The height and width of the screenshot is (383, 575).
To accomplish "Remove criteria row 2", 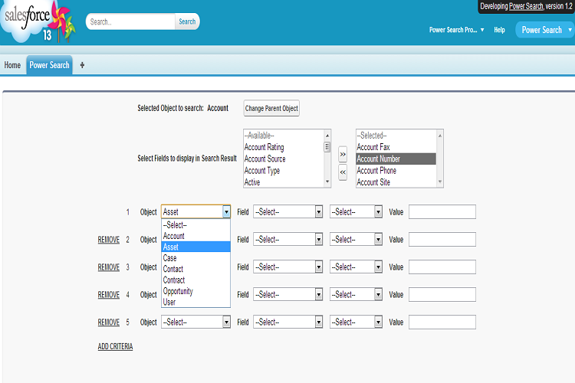I will coord(108,240).
